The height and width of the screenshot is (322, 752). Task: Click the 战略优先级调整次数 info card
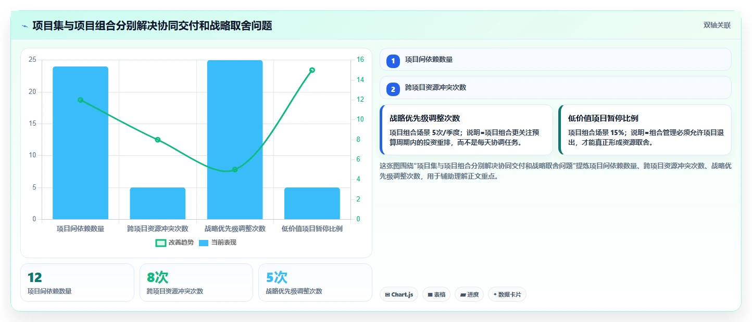pyautogui.click(x=466, y=130)
